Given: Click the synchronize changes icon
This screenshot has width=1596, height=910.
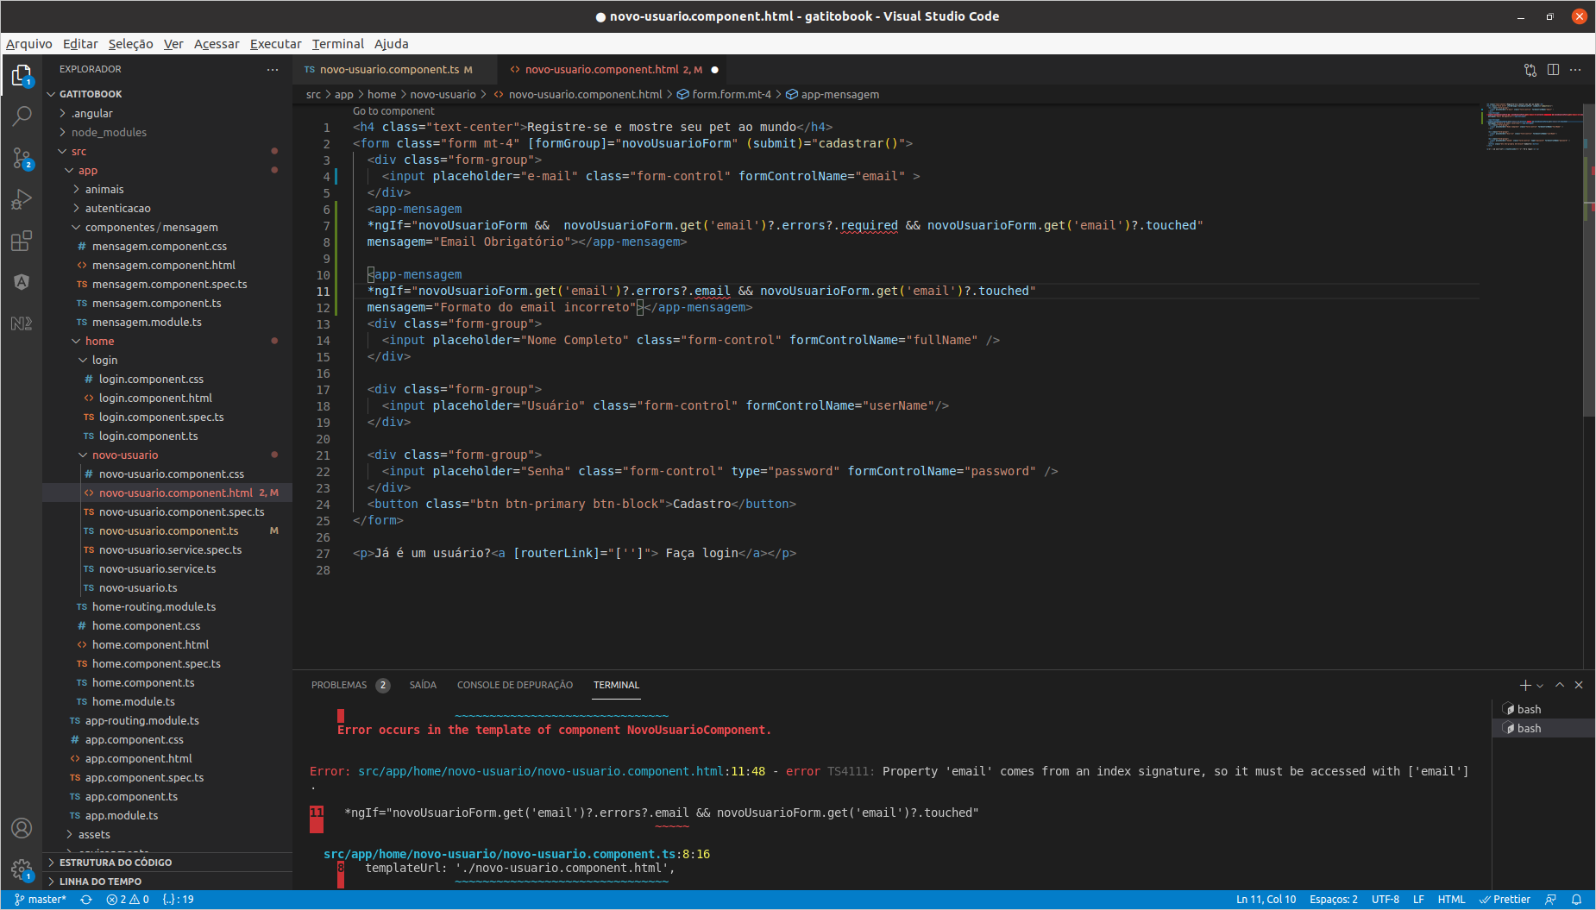Looking at the screenshot, I should click(86, 899).
